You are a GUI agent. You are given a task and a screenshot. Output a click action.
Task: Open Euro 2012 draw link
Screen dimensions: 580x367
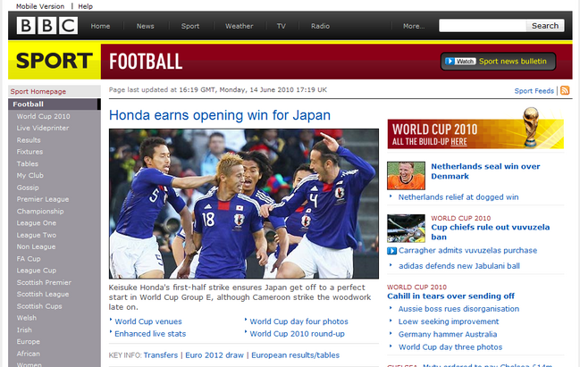tap(214, 355)
